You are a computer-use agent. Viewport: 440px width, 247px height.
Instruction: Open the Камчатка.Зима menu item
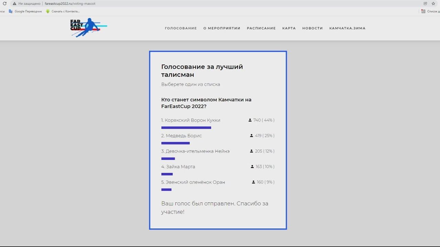(x=347, y=28)
